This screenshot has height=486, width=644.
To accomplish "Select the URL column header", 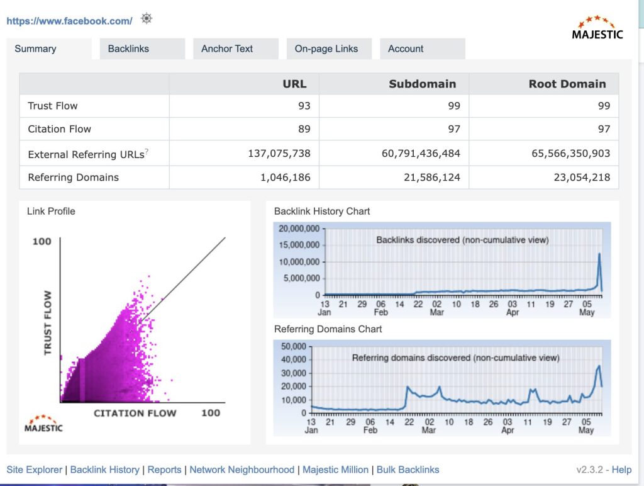I will click(x=294, y=84).
